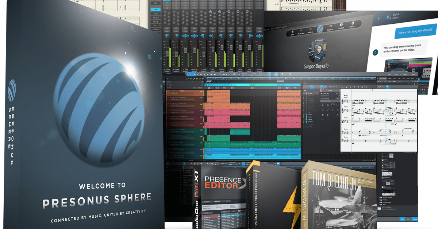Viewport: 438px width, 229px height.
Task: Switch to the Loops browser tab
Action: [395, 78]
